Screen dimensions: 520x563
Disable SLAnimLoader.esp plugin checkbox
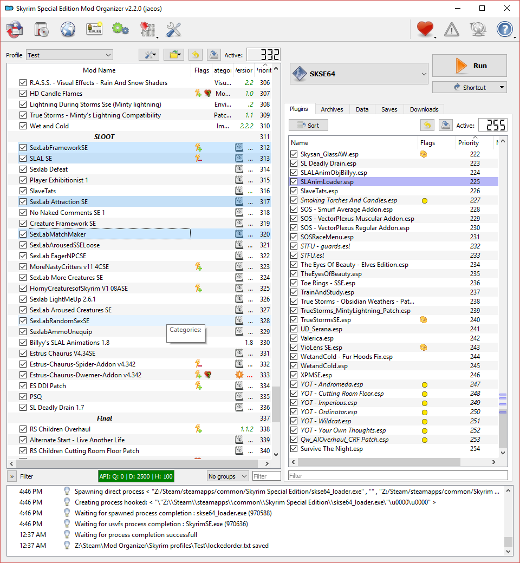(x=294, y=182)
